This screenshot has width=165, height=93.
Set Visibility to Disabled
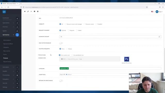coord(96,24)
